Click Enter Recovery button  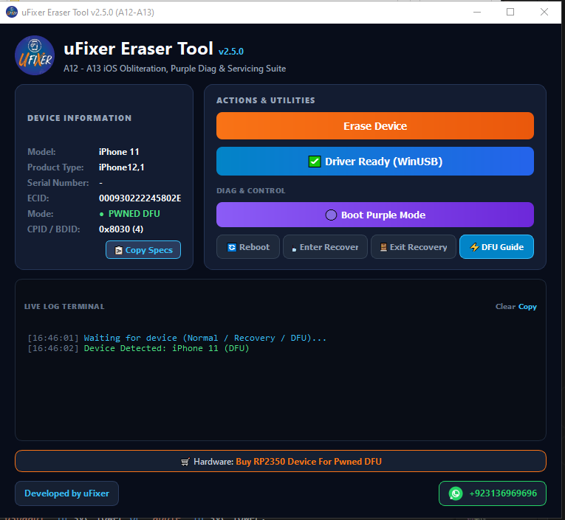click(325, 247)
